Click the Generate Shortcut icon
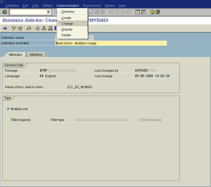 coord(143,12)
